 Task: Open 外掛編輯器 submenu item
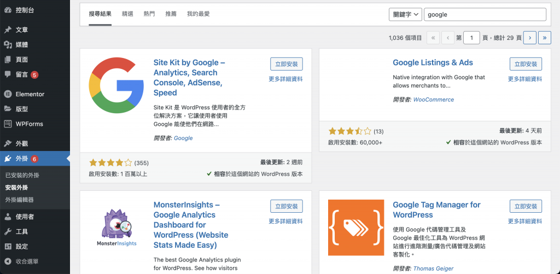click(19, 200)
